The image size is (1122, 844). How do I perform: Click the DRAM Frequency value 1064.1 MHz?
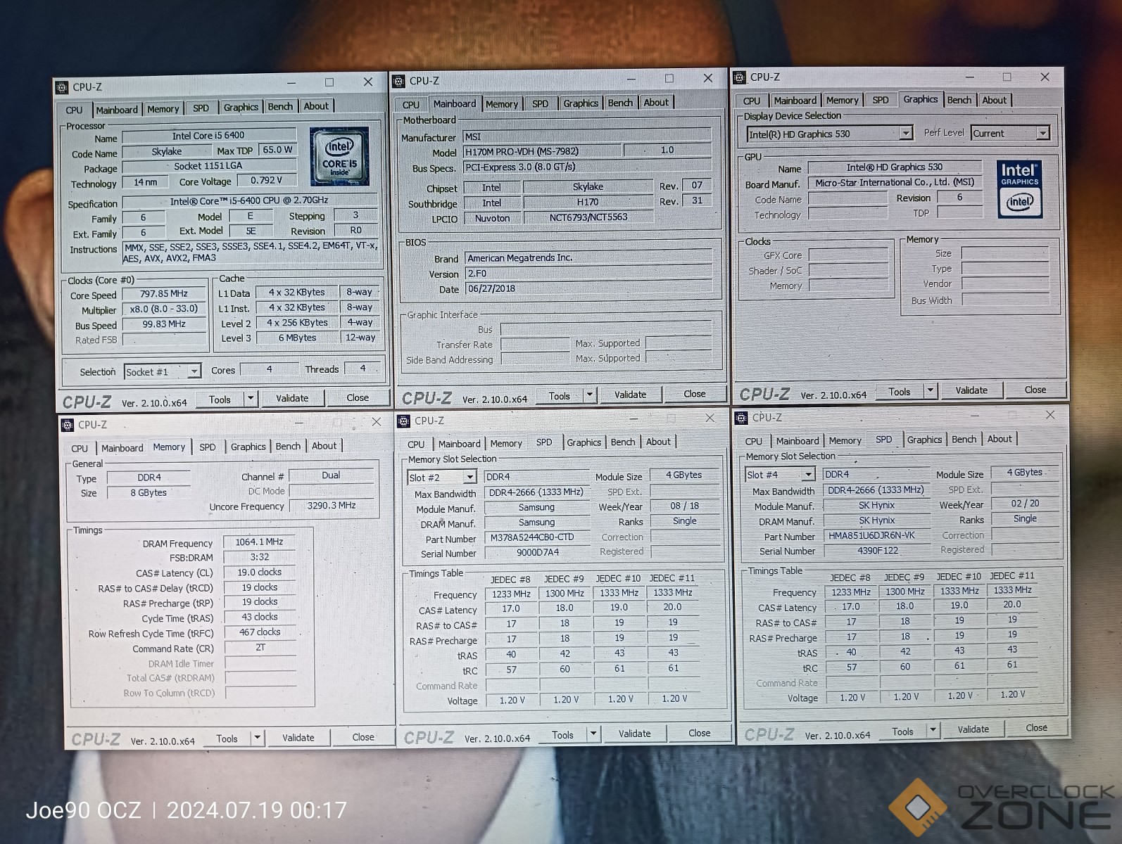tap(259, 542)
